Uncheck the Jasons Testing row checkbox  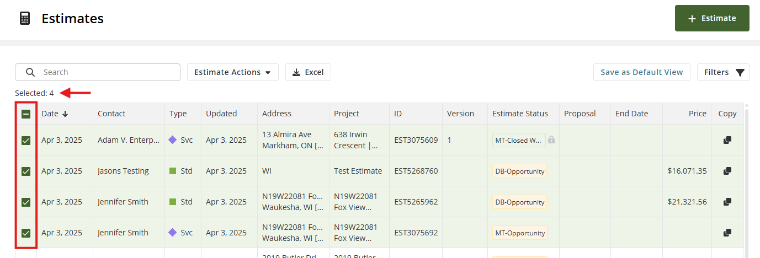pyautogui.click(x=26, y=171)
